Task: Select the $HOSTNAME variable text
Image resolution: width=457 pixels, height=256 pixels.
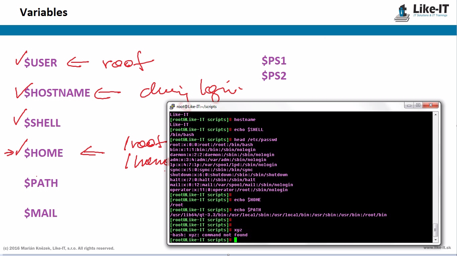Action: (x=57, y=93)
